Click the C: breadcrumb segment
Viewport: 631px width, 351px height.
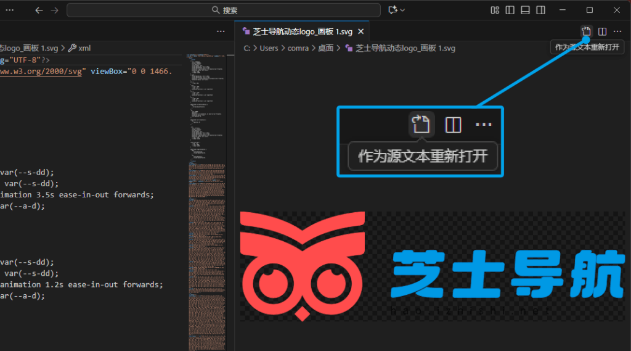(246, 48)
